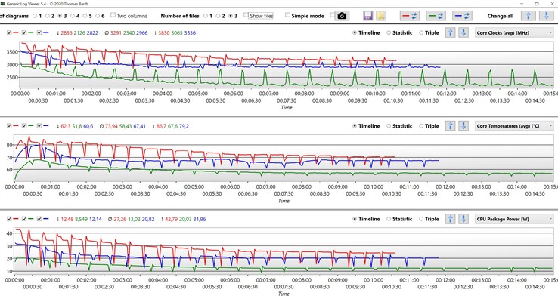Viewport: 558px width, 302px height.
Task: Move Core Temperatures diagram up with arrow
Action: 451,126
